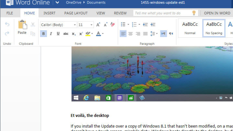The width and height of the screenshot is (233, 131).
Task: Toggle Superscript formatting
Action: coord(81,34)
